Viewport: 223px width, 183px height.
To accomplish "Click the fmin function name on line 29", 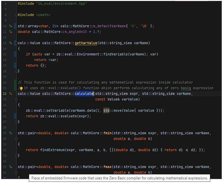I will coord(107,133).
